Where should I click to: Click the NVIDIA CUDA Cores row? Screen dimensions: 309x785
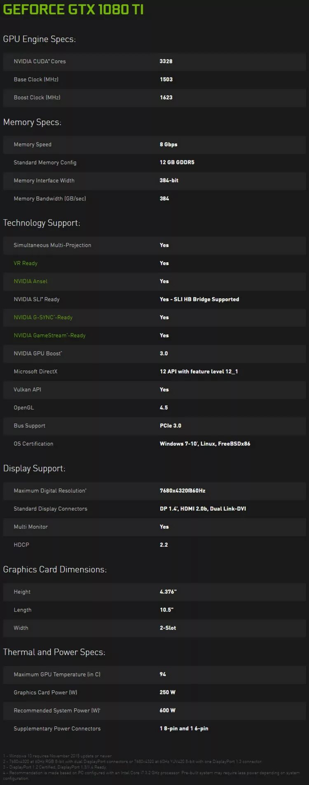(x=154, y=61)
